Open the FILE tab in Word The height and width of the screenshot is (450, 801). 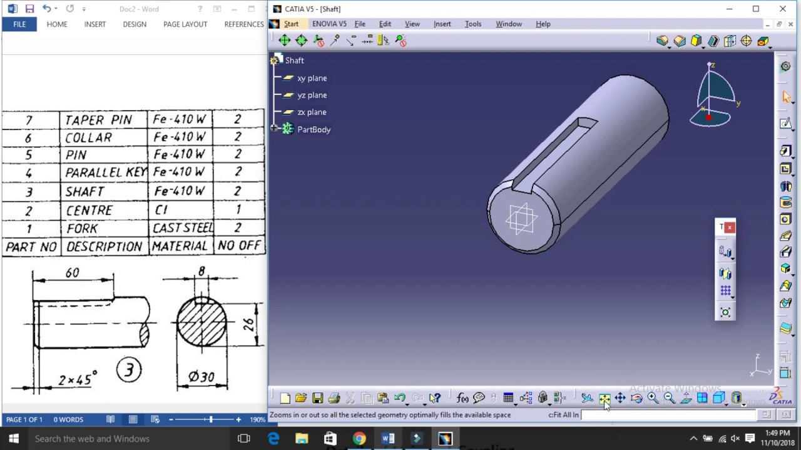click(19, 24)
